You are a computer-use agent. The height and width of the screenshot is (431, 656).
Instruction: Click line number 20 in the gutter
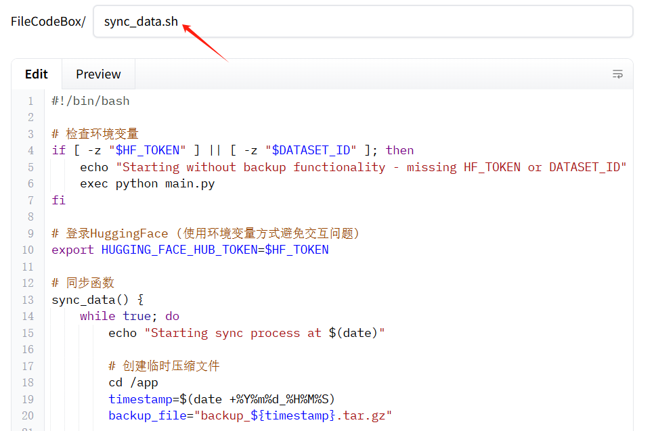[x=28, y=415]
